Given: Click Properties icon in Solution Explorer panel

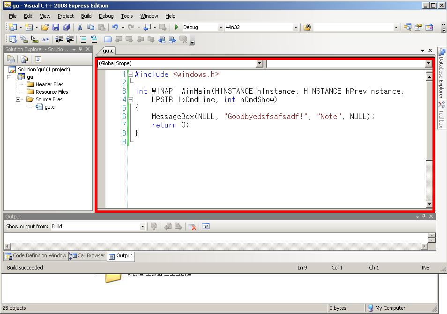Looking at the screenshot, I should pyautogui.click(x=11, y=59).
